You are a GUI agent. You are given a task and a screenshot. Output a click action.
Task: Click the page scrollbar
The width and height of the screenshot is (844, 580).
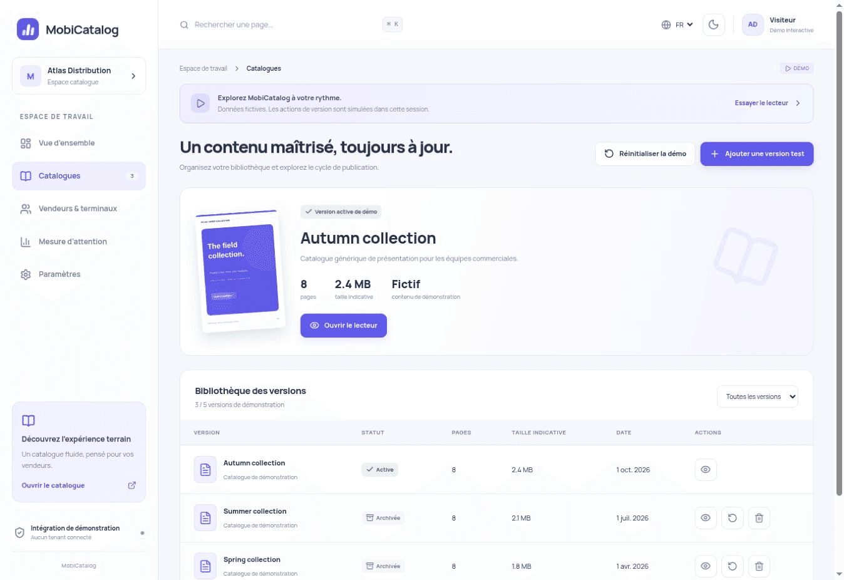pos(840,254)
